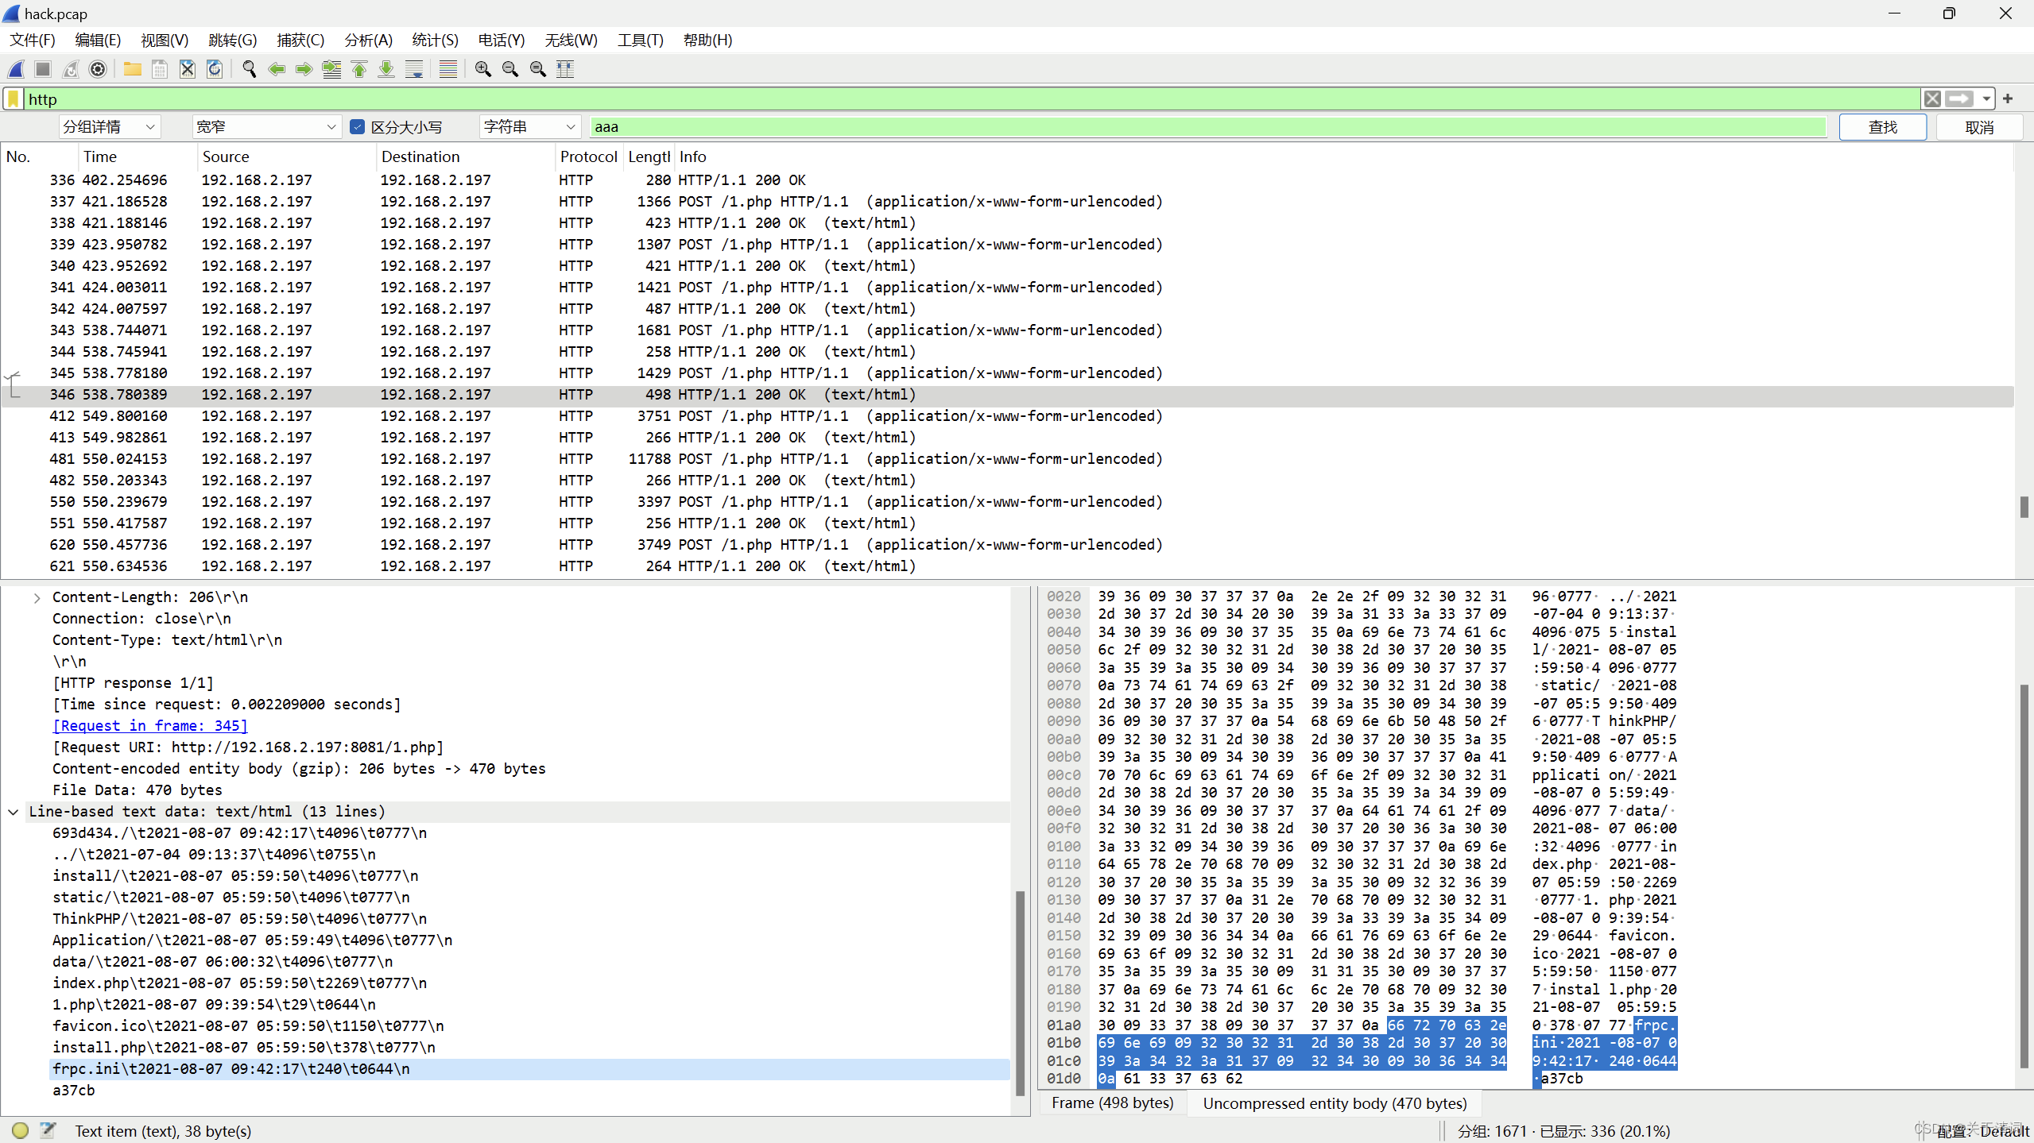Click the open capture file folder icon
2034x1143 pixels.
(x=132, y=69)
